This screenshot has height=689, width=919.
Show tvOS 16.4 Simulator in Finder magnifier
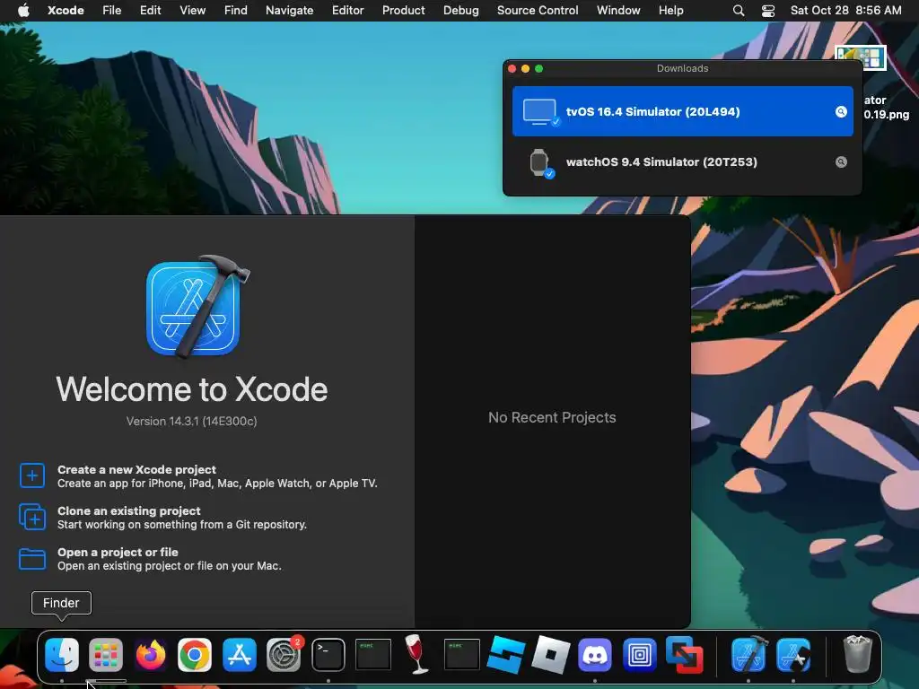(x=841, y=112)
